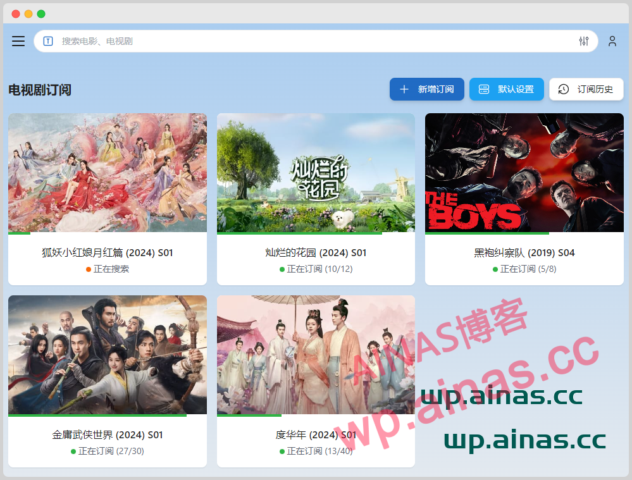
Task: Open 默认设置 settings button
Action: [507, 89]
